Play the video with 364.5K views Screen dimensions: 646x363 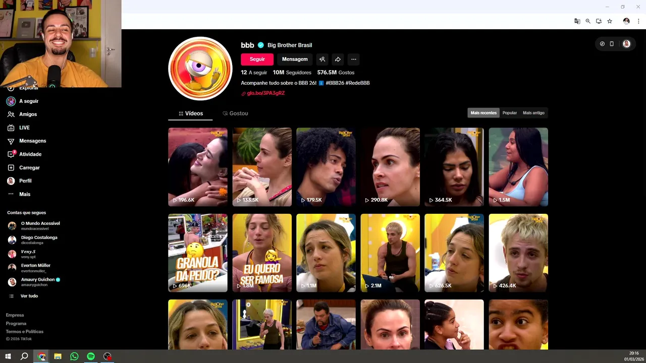(454, 167)
